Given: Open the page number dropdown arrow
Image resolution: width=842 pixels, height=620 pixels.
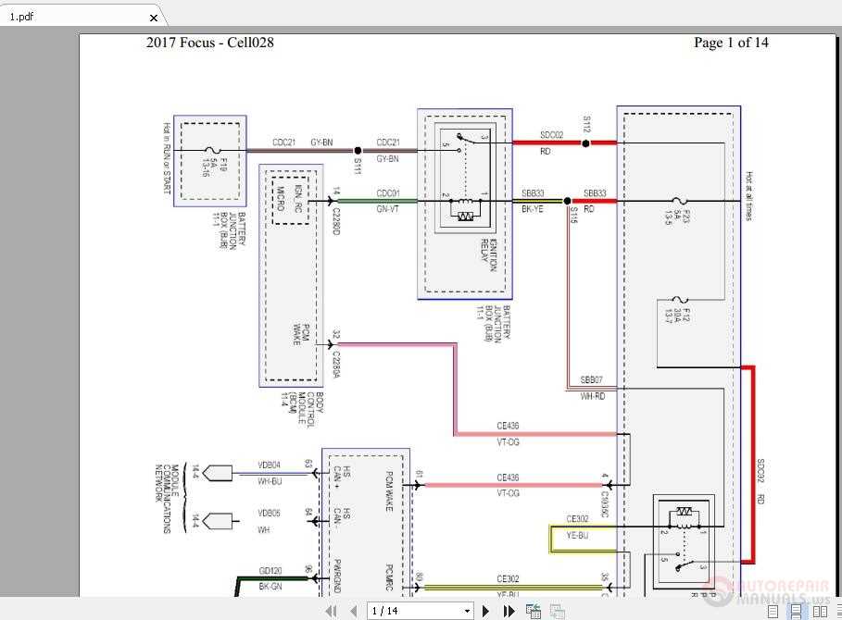Looking at the screenshot, I should pyautogui.click(x=467, y=611).
